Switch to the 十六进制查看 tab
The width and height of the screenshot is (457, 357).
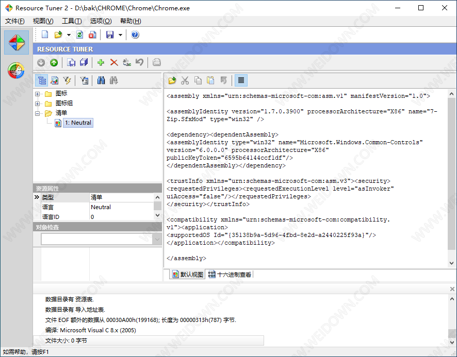coord(230,275)
